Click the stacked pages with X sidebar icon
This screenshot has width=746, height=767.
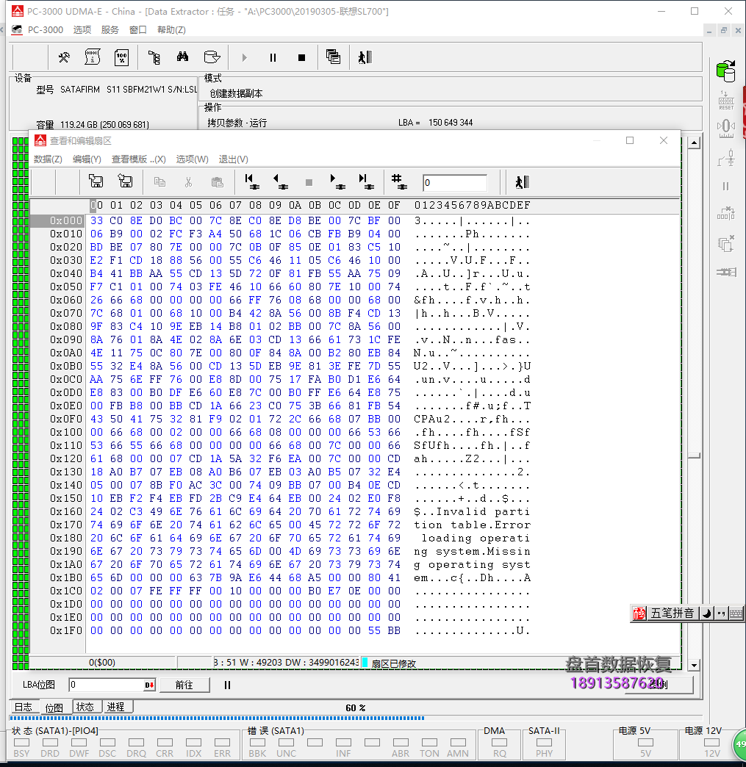pyautogui.click(x=726, y=243)
